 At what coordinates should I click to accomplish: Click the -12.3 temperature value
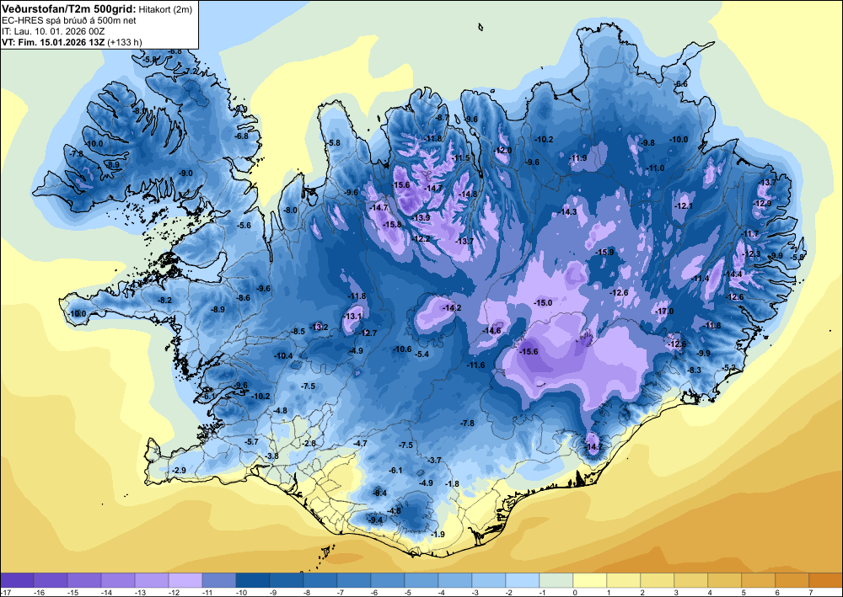point(752,254)
